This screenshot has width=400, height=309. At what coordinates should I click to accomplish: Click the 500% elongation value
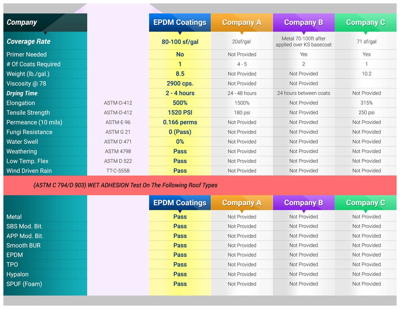point(180,103)
